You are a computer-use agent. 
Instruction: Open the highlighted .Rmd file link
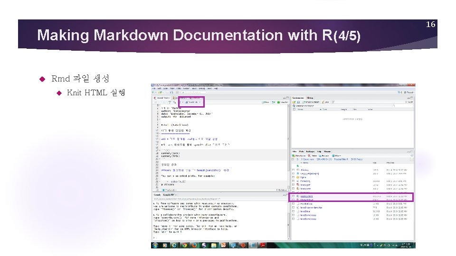(306, 200)
